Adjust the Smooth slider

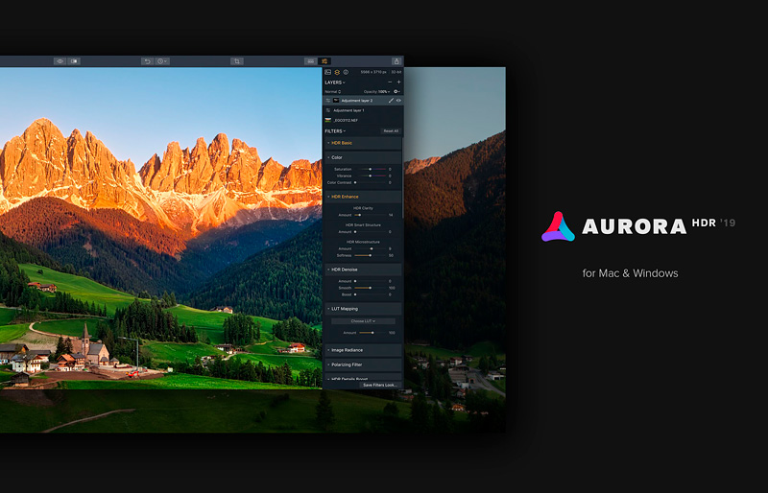(x=371, y=288)
